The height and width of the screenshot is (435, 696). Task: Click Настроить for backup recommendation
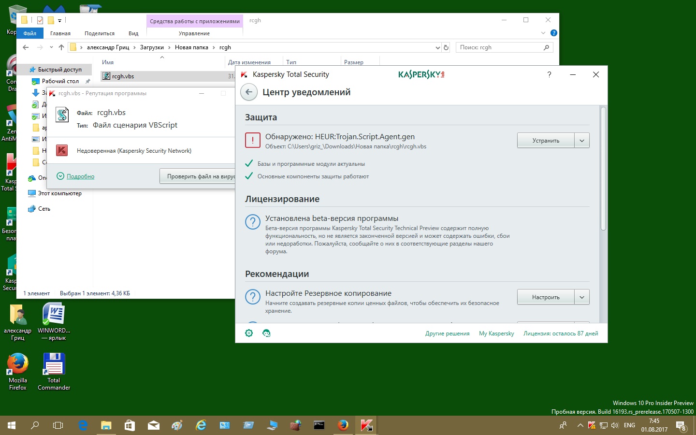[546, 297]
